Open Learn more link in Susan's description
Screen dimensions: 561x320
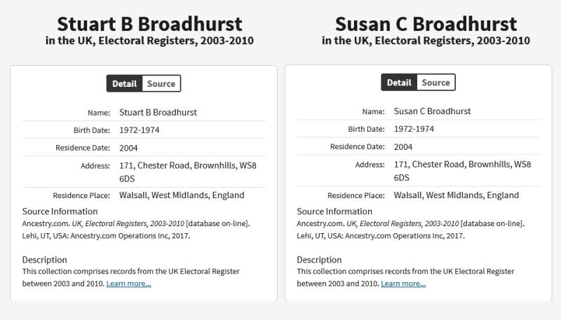click(403, 284)
